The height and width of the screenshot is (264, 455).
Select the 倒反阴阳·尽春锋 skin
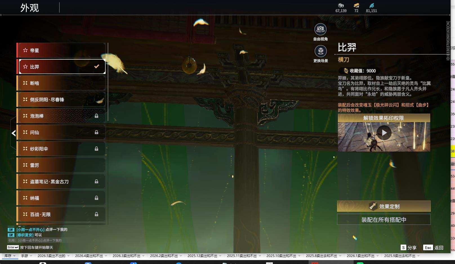coord(61,100)
